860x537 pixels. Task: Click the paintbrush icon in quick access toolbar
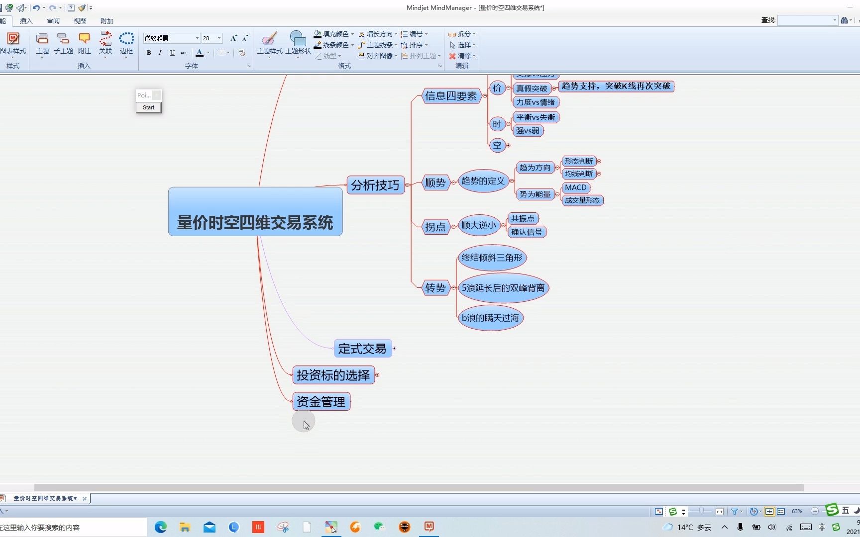[x=82, y=7]
